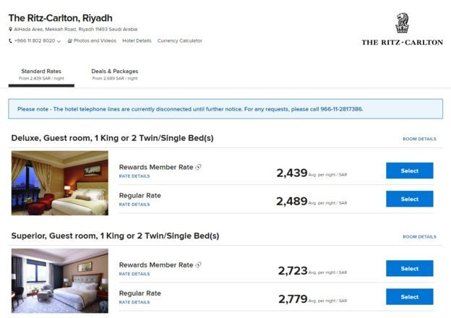Click the Superior Rewards Member Rate info icon

click(199, 265)
